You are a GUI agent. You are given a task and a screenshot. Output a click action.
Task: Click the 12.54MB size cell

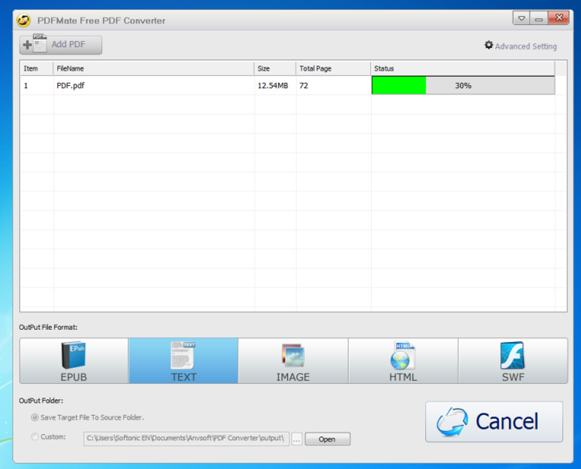point(275,85)
